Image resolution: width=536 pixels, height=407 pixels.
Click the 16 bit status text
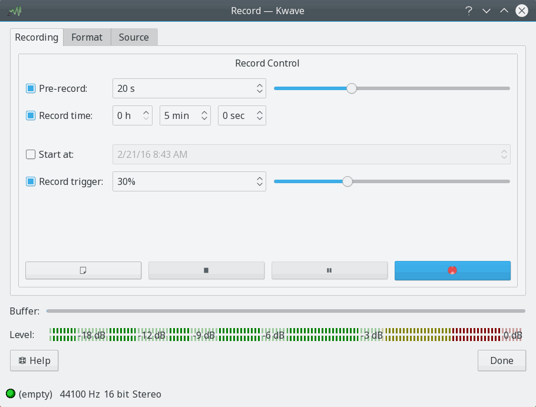tap(117, 395)
